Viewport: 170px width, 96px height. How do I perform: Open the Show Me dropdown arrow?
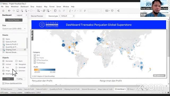click(109, 11)
